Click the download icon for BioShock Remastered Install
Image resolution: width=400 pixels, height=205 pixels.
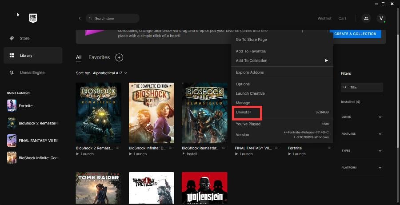coord(184,154)
